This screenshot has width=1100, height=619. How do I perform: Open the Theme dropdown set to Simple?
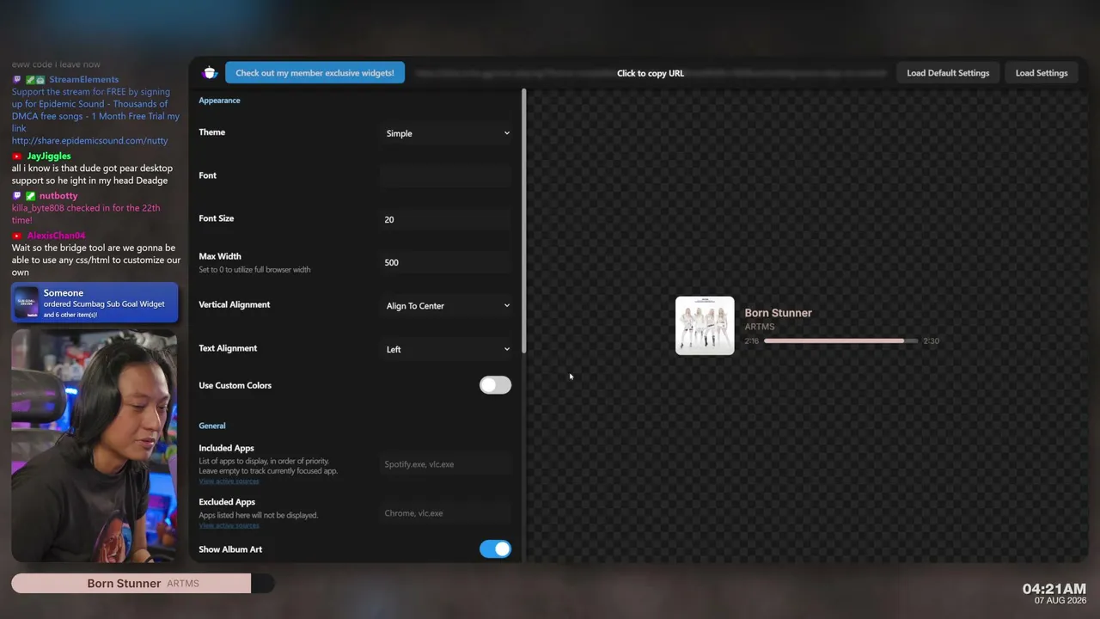[x=447, y=133]
